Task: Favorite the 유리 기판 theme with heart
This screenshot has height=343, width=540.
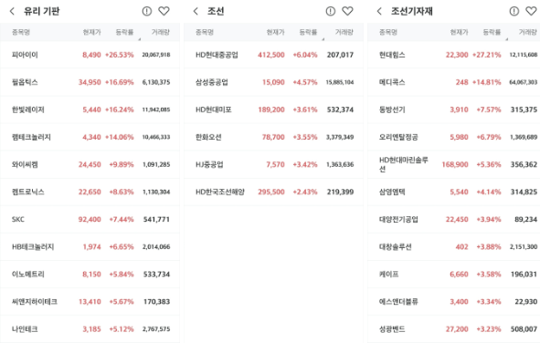Action: [164, 11]
